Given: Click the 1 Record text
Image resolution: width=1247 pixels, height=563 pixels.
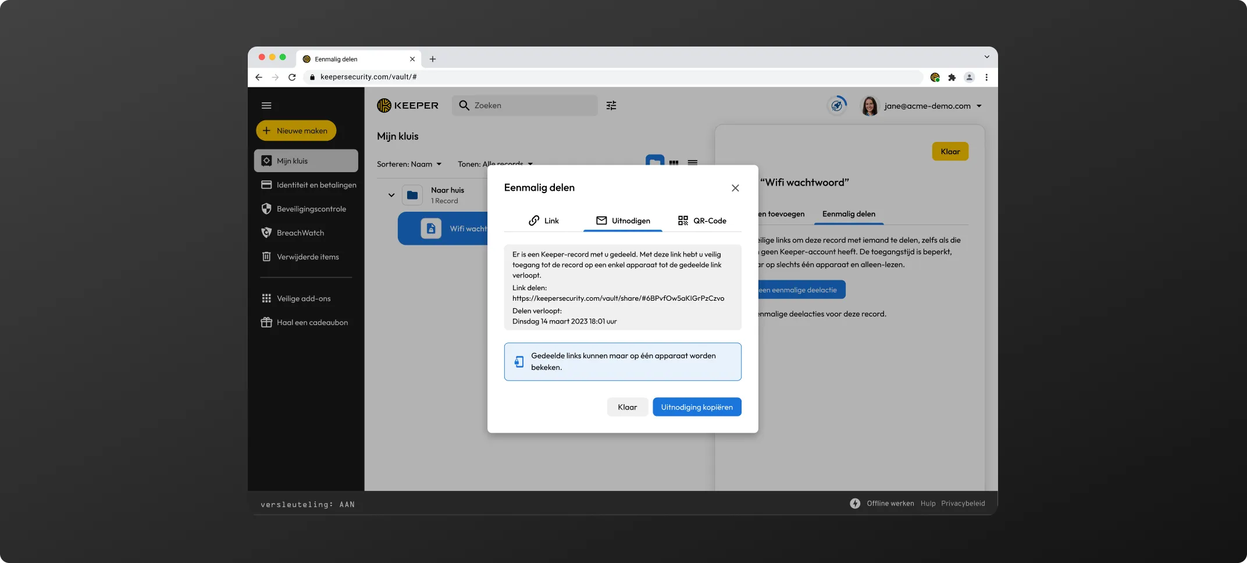Looking at the screenshot, I should click(444, 201).
